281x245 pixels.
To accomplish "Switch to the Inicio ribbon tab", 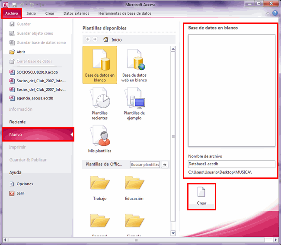I will tap(31, 13).
